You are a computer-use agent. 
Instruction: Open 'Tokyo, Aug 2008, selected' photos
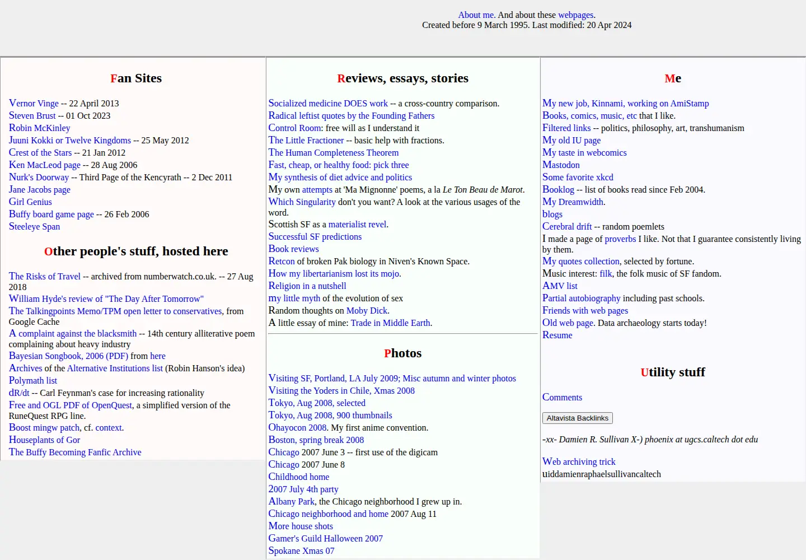317,403
